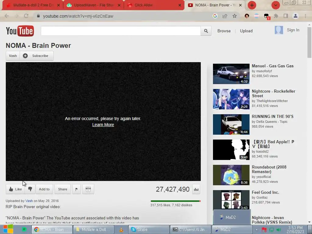Image resolution: width=312 pixels, height=234 pixels.
Task: Click the Vash uploader link
Action: (29, 201)
